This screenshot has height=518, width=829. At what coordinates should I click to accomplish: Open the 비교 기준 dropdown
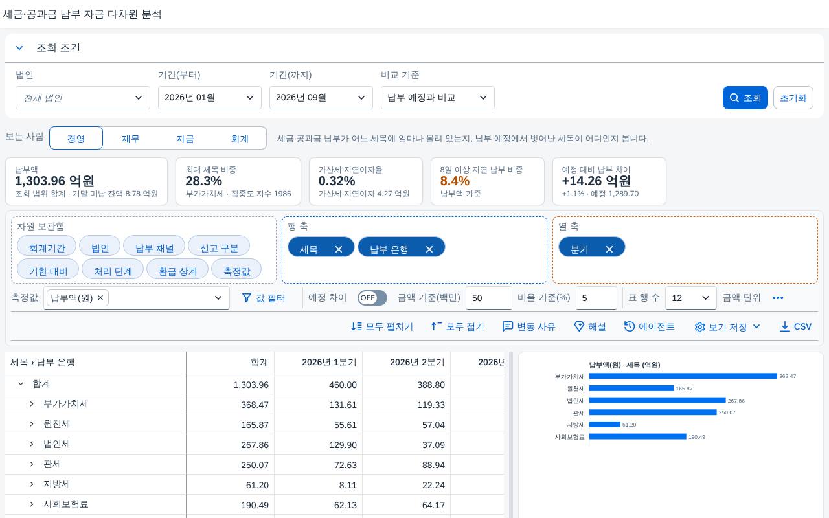click(x=438, y=98)
